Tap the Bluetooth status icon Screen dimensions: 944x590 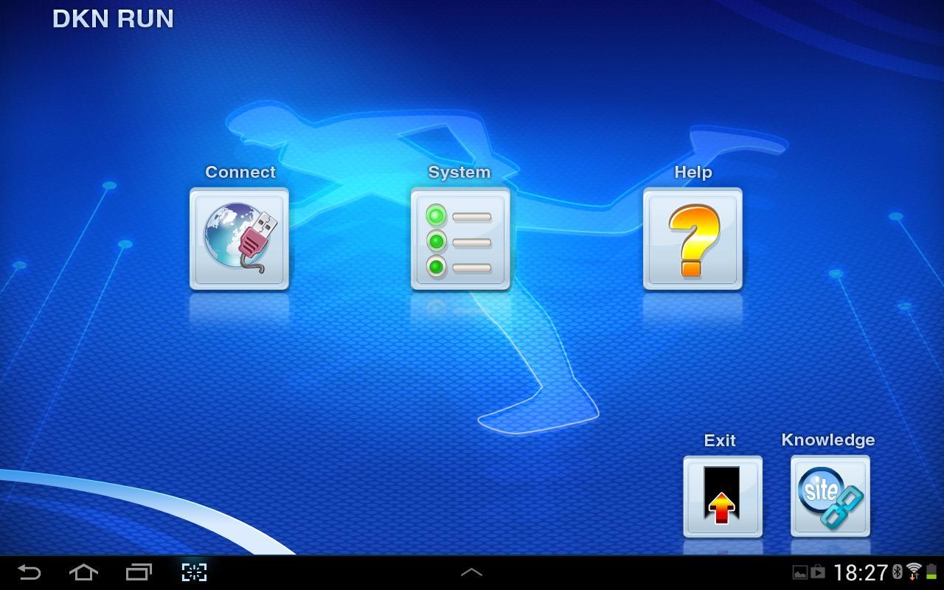898,572
